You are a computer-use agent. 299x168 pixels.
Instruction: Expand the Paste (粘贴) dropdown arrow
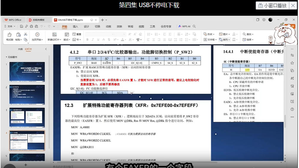(21, 40)
